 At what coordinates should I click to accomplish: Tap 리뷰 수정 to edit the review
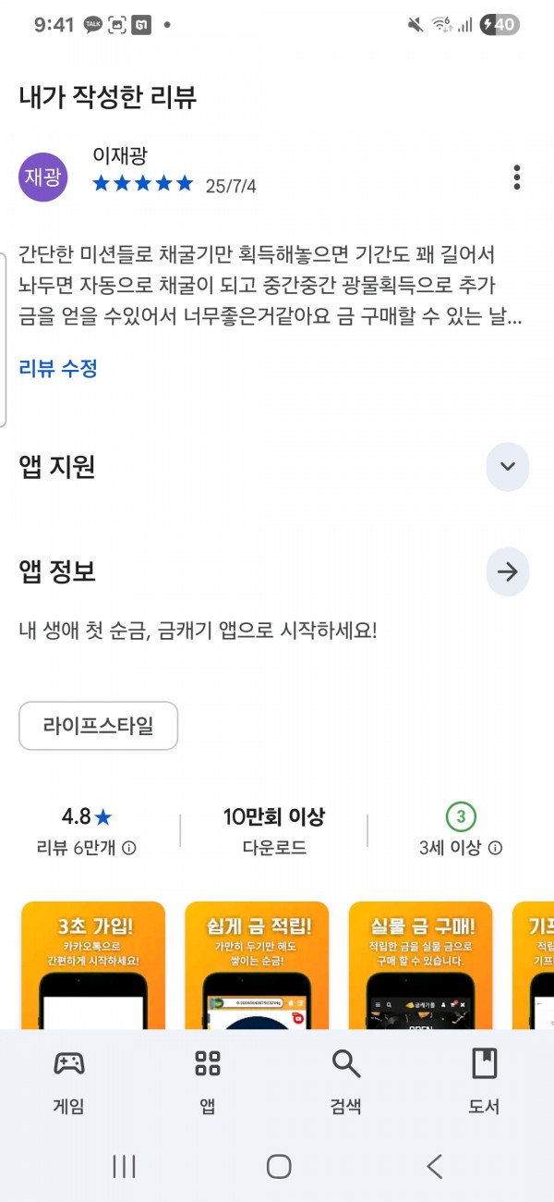point(58,368)
